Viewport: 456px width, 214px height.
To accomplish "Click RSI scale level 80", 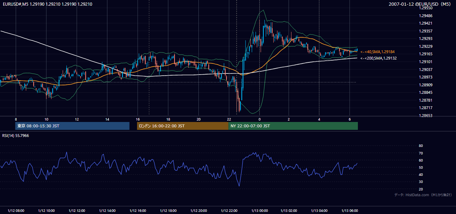I will coord(421,146).
